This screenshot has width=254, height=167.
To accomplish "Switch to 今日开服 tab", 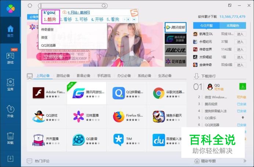I will [x=206, y=26].
